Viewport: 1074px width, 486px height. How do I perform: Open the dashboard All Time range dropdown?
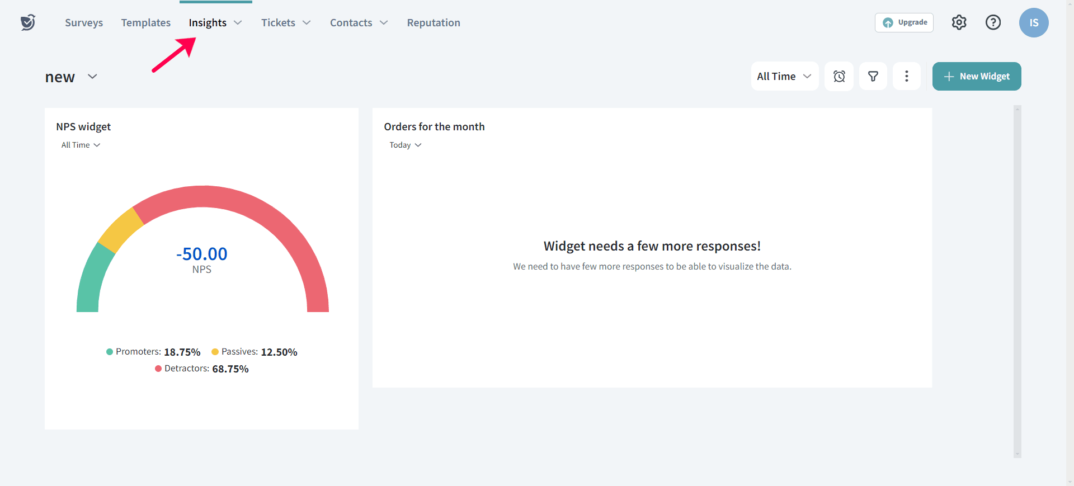pos(784,77)
